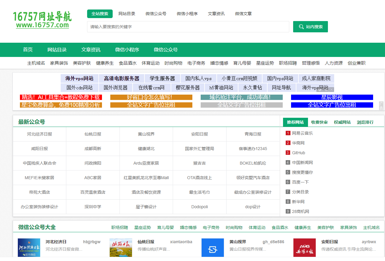Image resolution: width=385 pixels, height=261 pixels.
Task: Switch search scope to 微信公众号
Action: click(156, 14)
